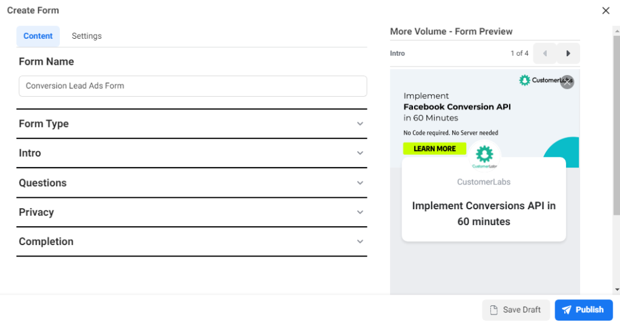This screenshot has width=620, height=323.
Task: Click the CustomerLabs gear logo avatar
Action: 484,155
